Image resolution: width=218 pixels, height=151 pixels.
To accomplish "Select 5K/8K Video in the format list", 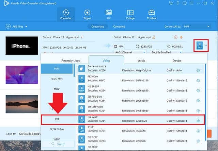I will coord(57,129).
